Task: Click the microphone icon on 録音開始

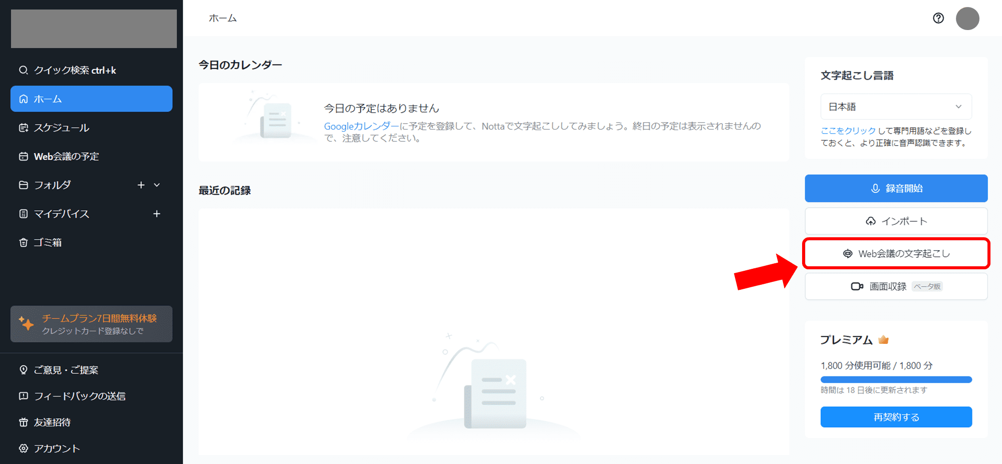Action: click(875, 188)
